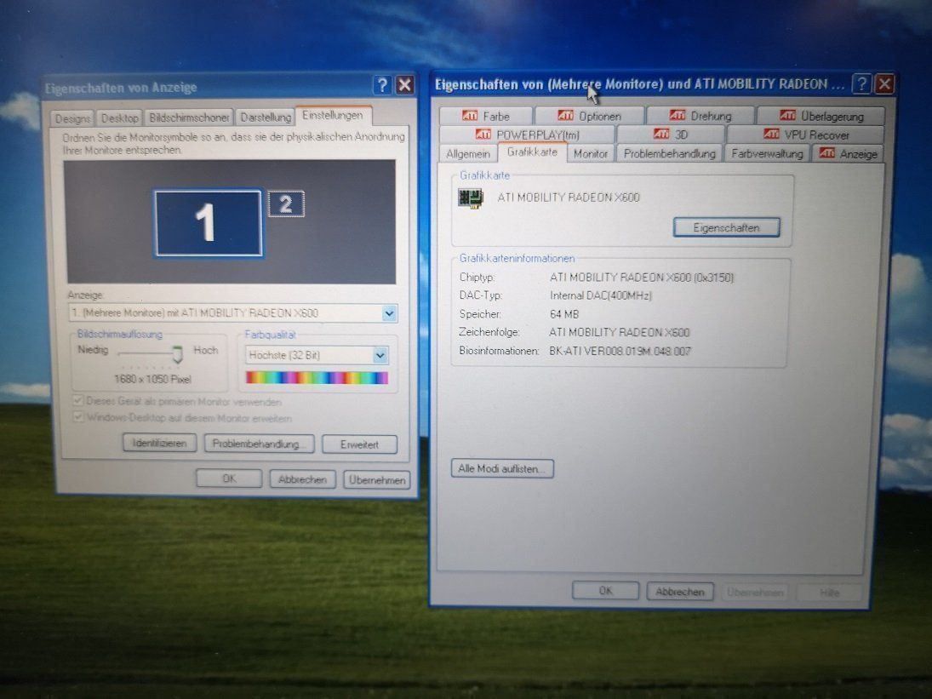Open the ATI Optionen tab
This screenshot has width=932, height=699.
click(589, 116)
